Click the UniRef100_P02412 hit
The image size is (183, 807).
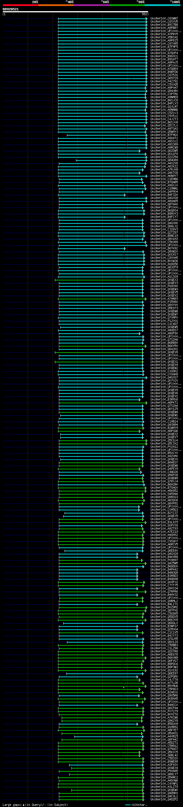click(164, 447)
